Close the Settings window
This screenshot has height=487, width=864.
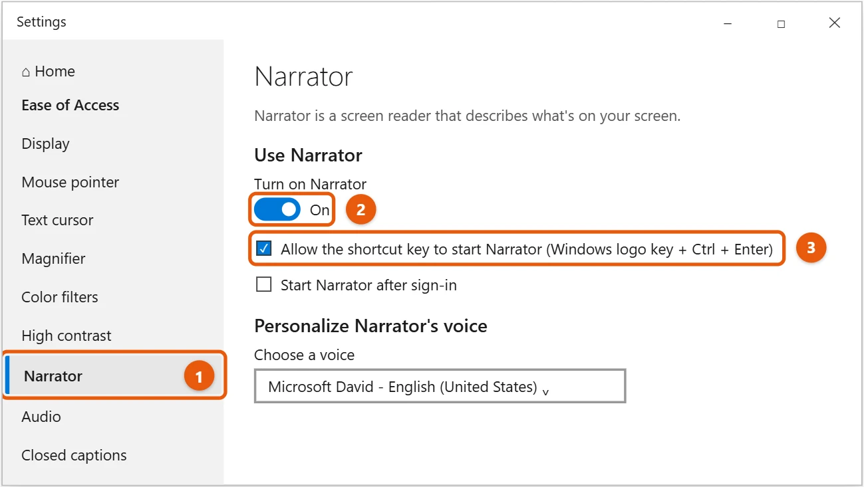pyautogui.click(x=835, y=23)
